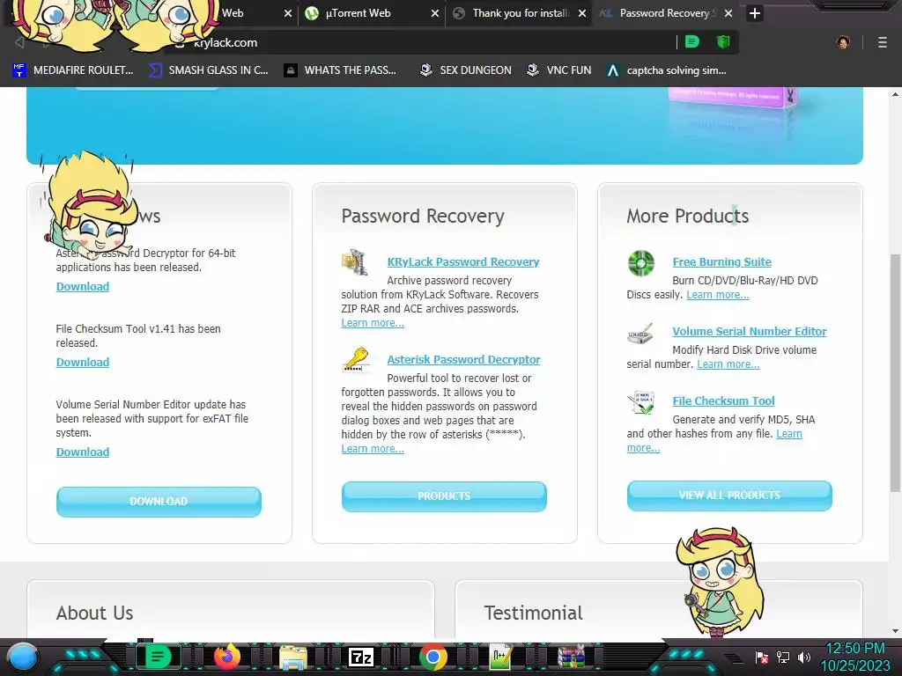This screenshot has width=902, height=676.
Task: Click the KRyLack Password Recovery archive icon
Action: tap(355, 262)
